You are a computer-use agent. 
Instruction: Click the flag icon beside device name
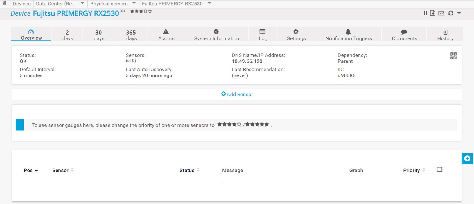[123, 11]
